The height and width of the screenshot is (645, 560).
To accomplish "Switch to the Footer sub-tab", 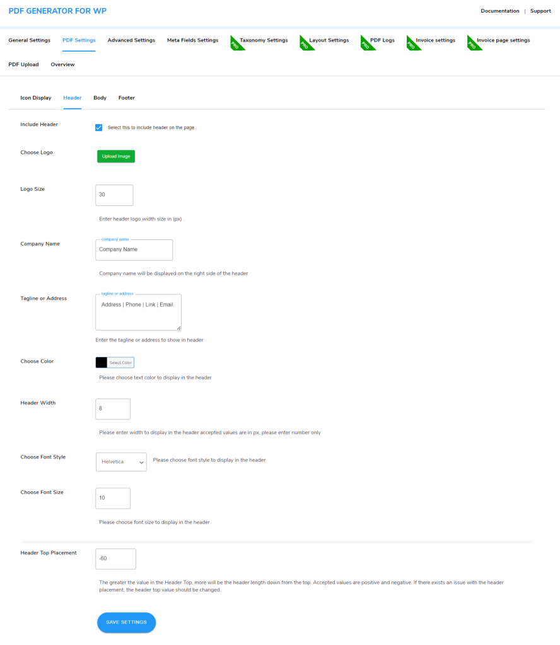I will (126, 98).
